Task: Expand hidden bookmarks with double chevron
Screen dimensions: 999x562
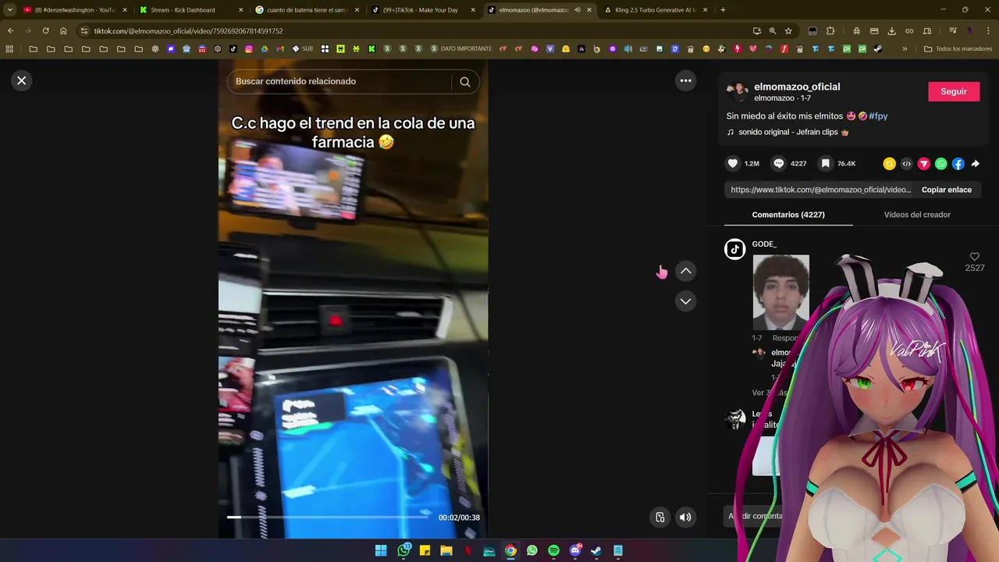Action: [905, 48]
